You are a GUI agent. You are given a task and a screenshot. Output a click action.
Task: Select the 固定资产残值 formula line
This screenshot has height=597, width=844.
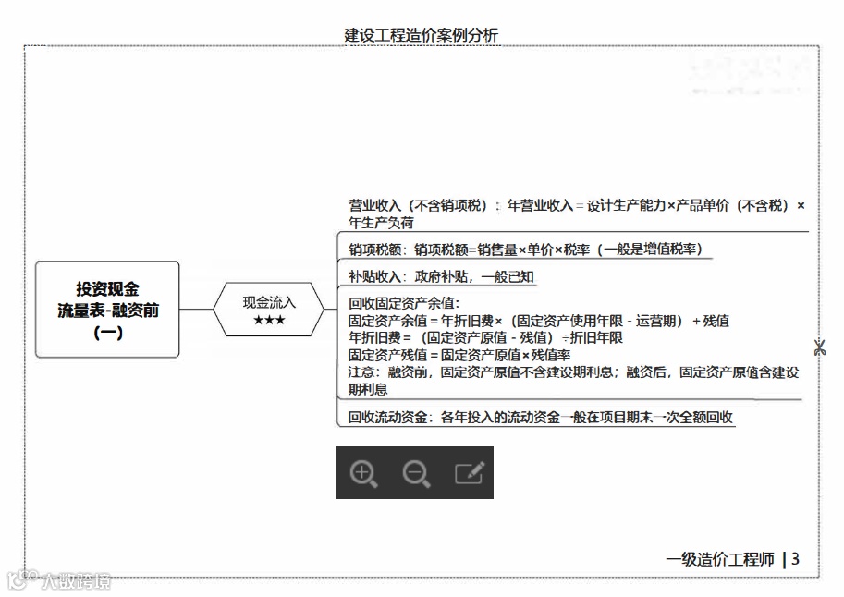(459, 355)
